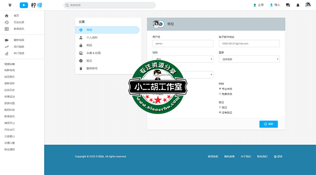Select the 免费会员 radio button

pos(220,94)
